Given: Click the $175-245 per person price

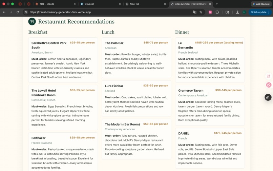Looking at the screenshot, I should coord(228,133).
